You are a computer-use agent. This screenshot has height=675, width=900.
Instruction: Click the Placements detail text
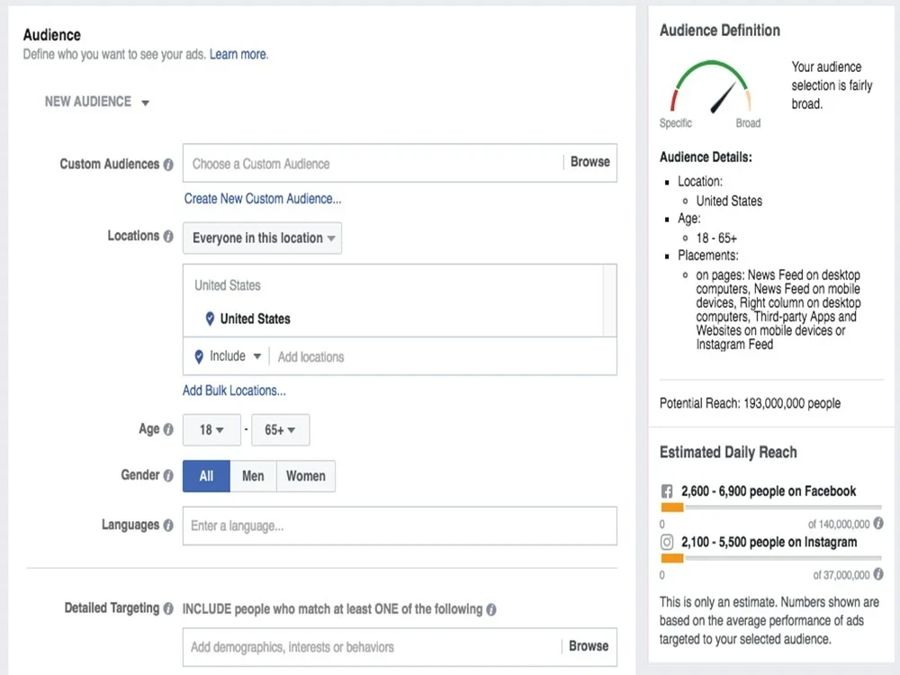tap(778, 310)
